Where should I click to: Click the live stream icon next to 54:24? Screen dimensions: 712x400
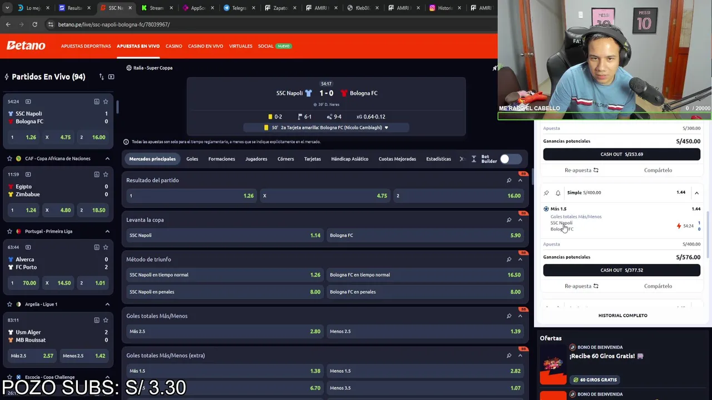(x=28, y=102)
